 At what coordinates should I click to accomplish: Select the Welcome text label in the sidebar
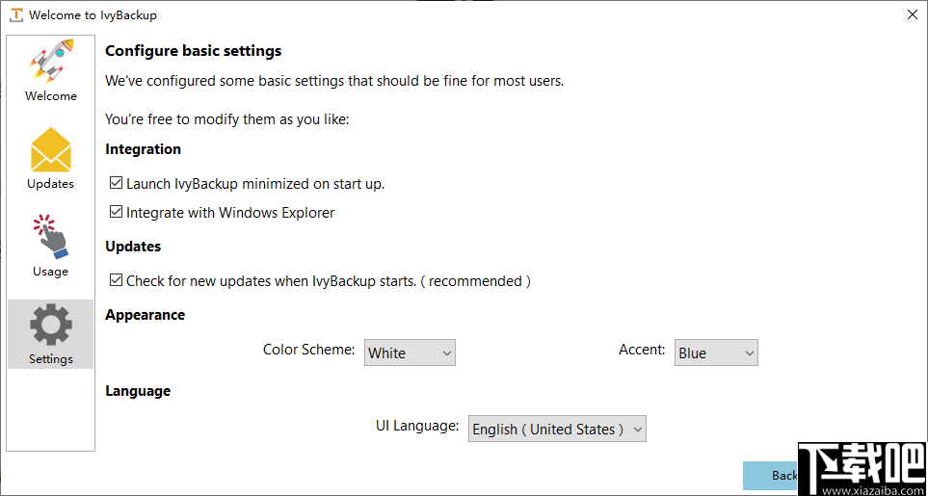pyautogui.click(x=51, y=96)
